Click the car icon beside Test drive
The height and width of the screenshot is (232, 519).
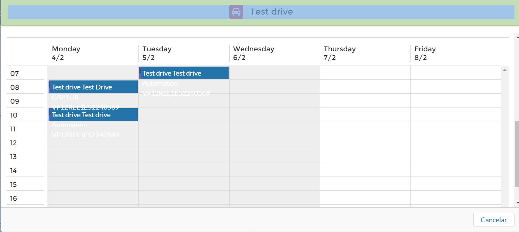[236, 12]
